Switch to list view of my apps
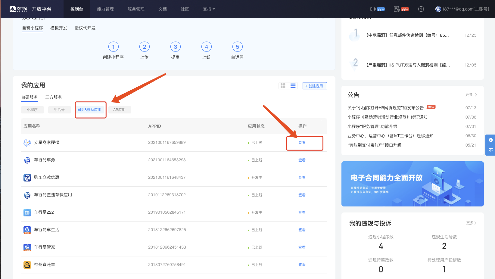 (x=293, y=86)
